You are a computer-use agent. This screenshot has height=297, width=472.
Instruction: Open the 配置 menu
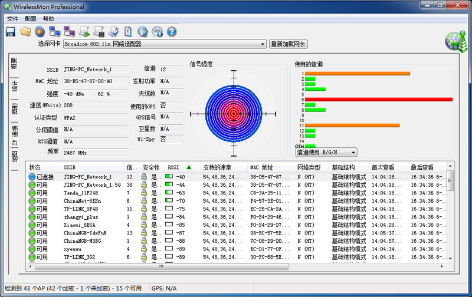[31, 19]
